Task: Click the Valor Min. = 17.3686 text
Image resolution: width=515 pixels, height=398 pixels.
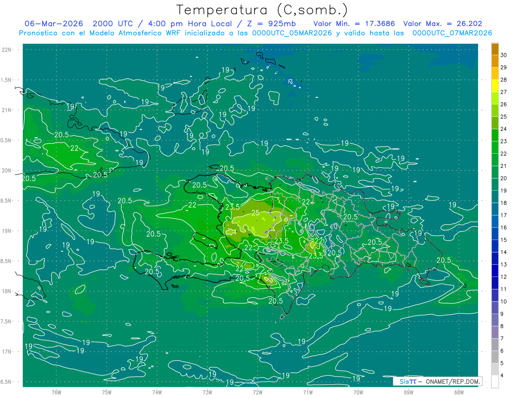Action: point(354,24)
